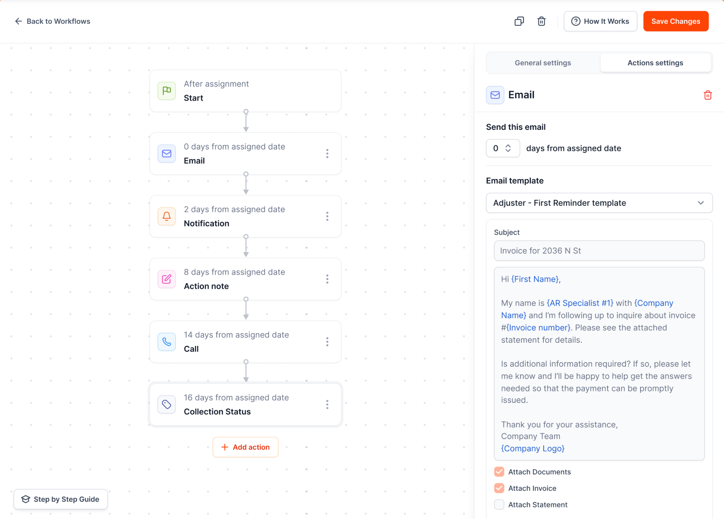Select the Actions settings tab
This screenshot has height=519, width=724.
pos(655,63)
